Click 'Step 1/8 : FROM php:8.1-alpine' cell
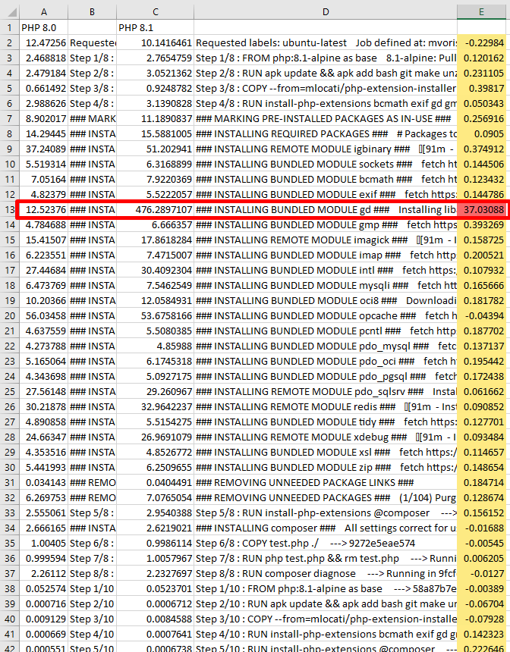This screenshot has height=652, width=510. [x=326, y=58]
